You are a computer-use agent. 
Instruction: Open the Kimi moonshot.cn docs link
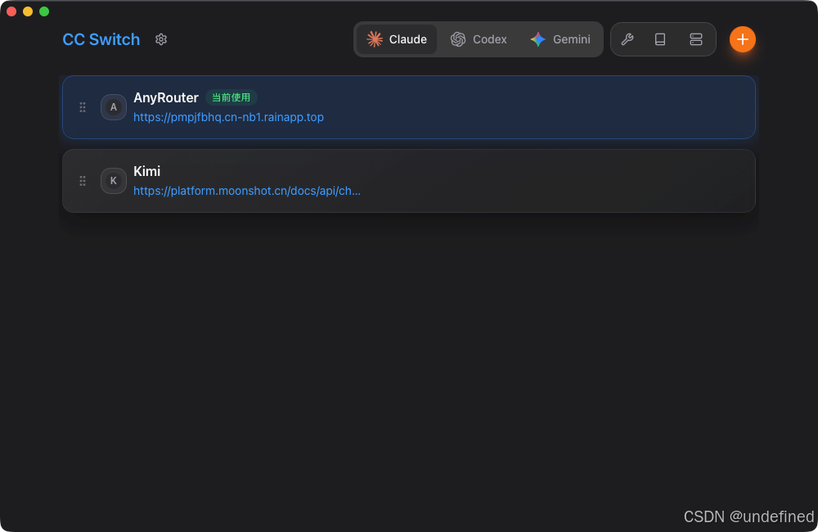[247, 191]
